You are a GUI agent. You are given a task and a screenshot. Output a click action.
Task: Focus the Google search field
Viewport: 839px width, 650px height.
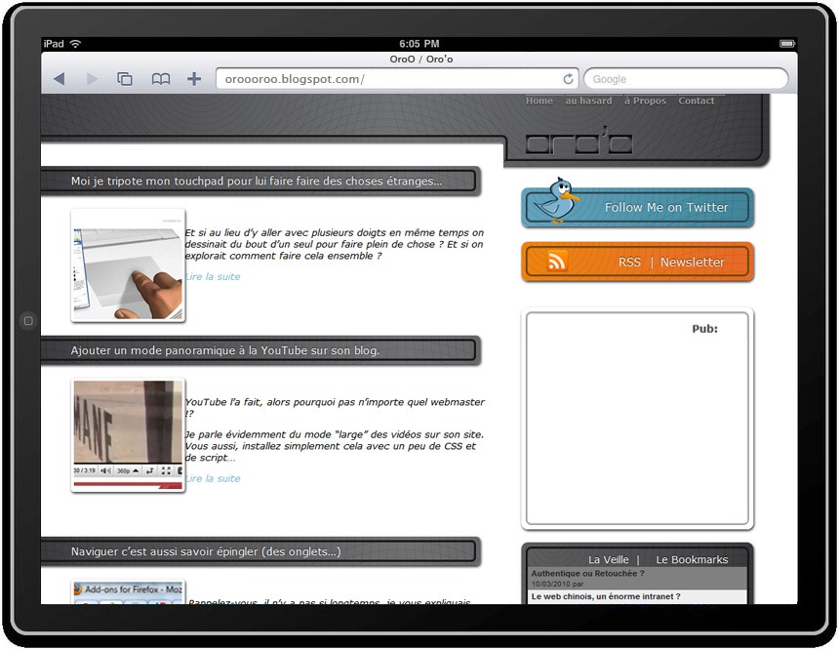tap(686, 79)
